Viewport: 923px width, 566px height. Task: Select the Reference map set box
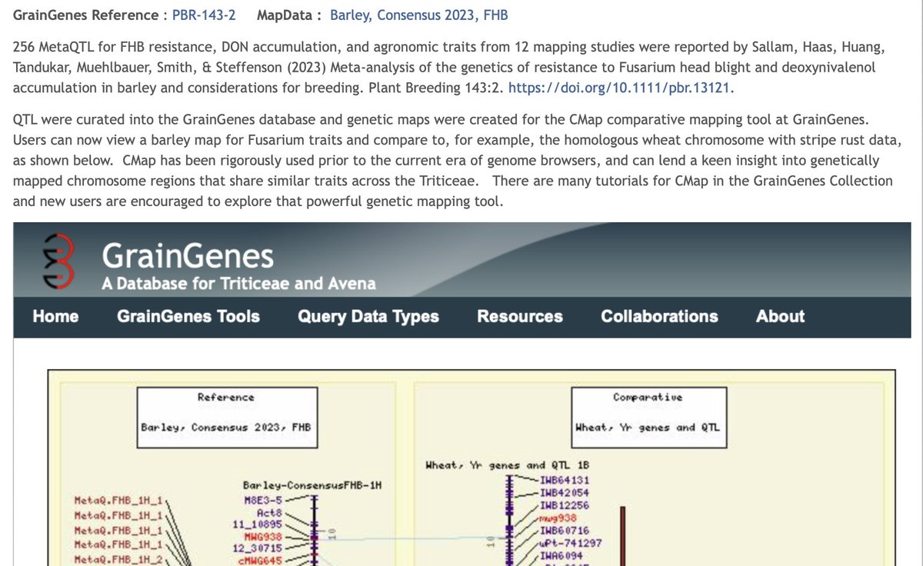pos(225,418)
